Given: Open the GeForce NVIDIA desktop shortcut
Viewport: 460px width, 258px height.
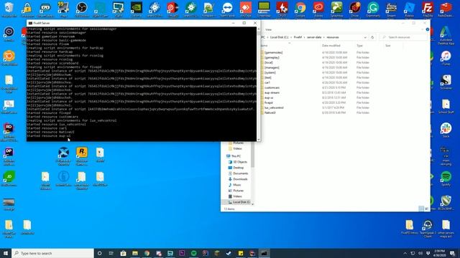Looking at the screenshot, I should click(136, 9).
